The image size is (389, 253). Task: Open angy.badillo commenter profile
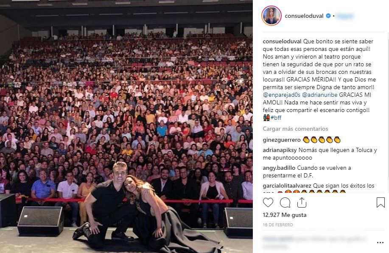(279, 168)
